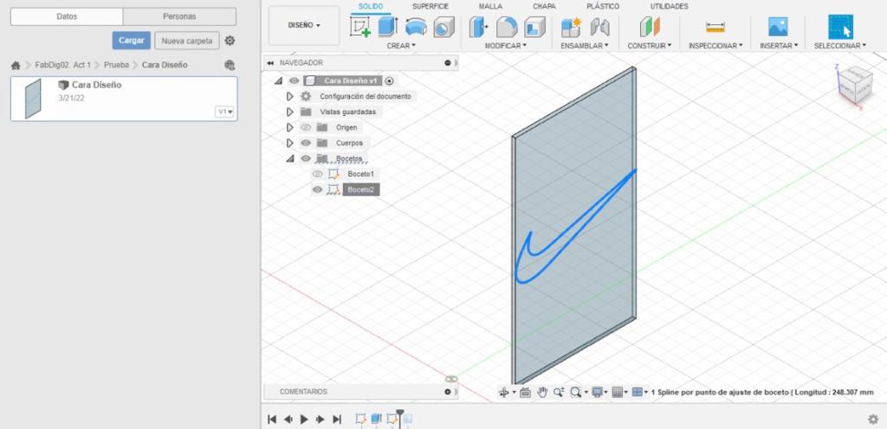887x429 pixels.
Task: Open Prueba breadcrumb link
Action: point(116,65)
